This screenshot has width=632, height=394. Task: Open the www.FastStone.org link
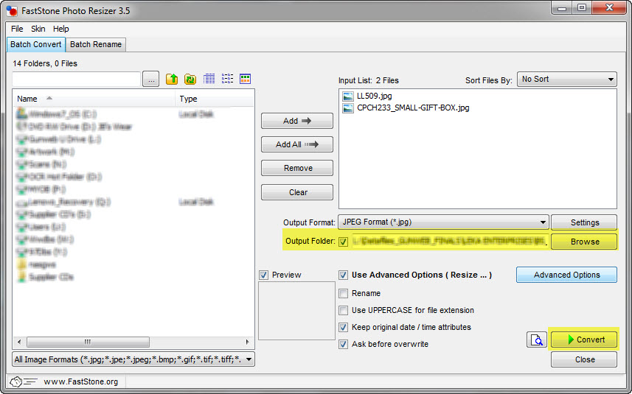80,381
